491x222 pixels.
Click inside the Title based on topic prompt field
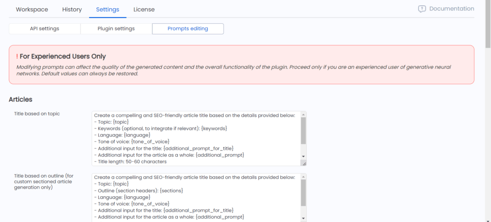pos(196,138)
